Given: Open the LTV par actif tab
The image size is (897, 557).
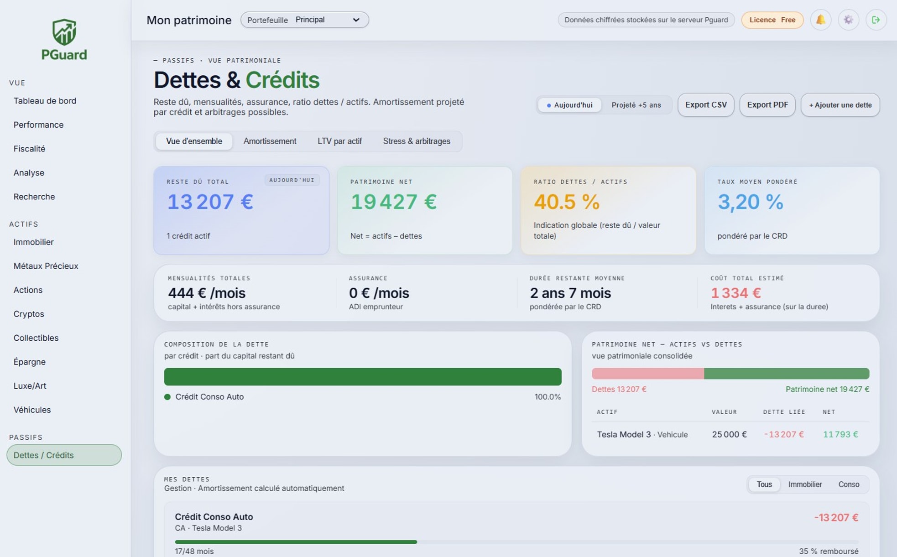Looking at the screenshot, I should point(339,141).
